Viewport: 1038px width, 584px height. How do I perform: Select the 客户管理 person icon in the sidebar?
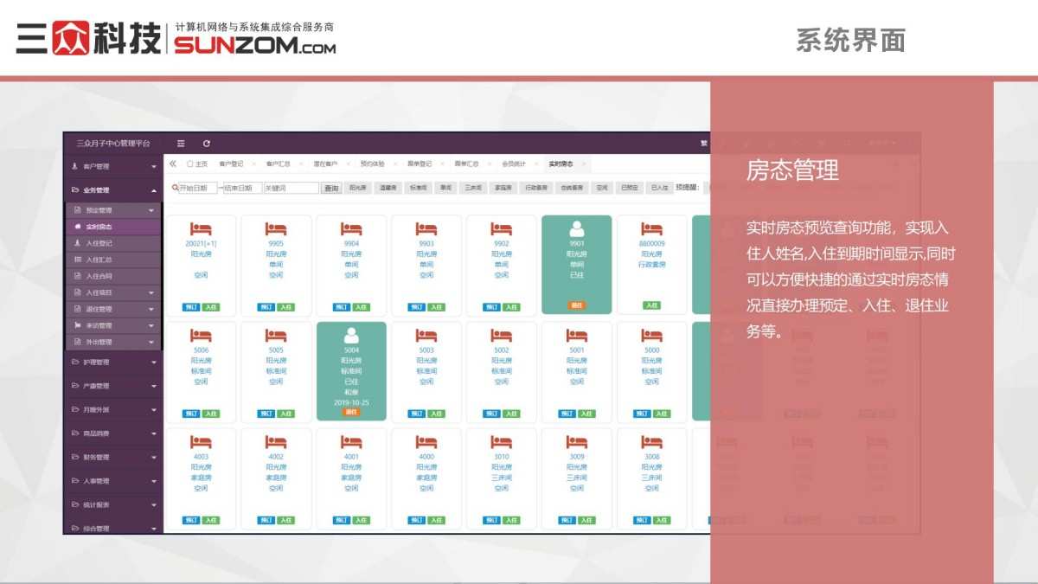pos(74,165)
